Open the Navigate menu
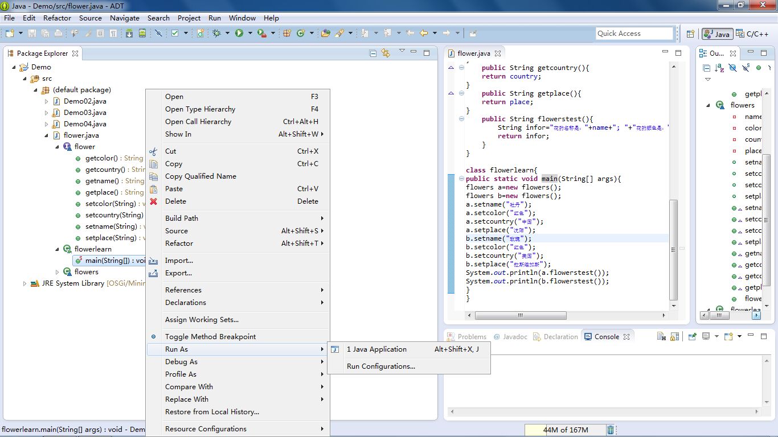The height and width of the screenshot is (437, 778). pos(125,18)
